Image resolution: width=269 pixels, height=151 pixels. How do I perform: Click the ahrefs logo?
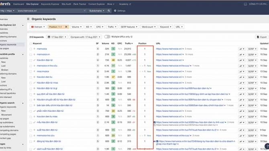pos(5,4)
